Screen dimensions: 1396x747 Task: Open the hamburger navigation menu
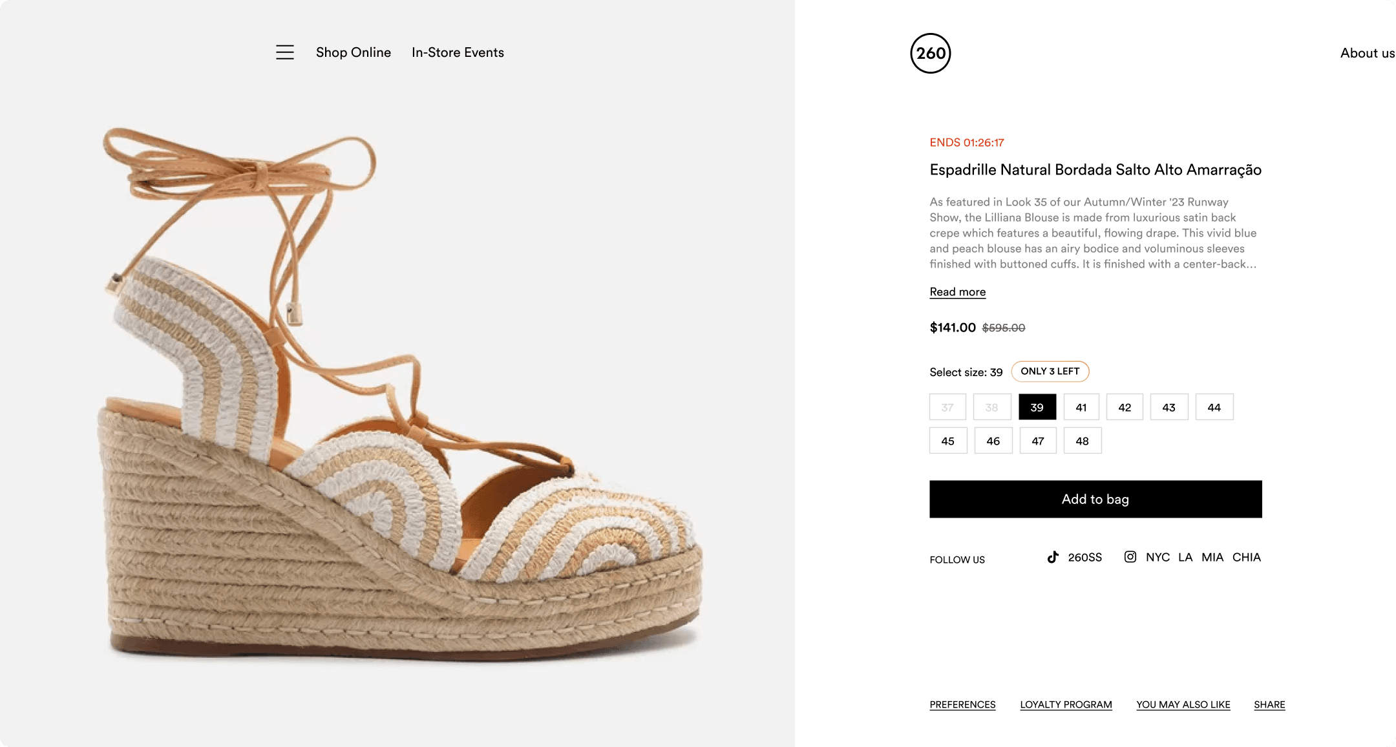click(284, 52)
